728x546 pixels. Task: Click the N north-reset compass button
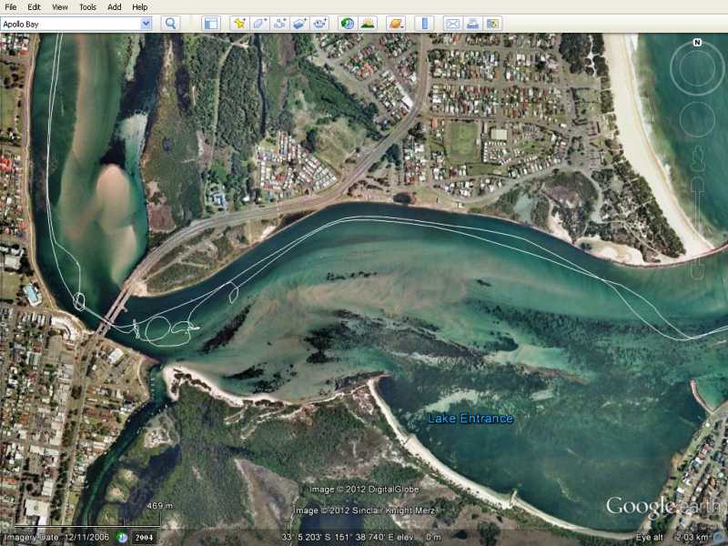697,42
